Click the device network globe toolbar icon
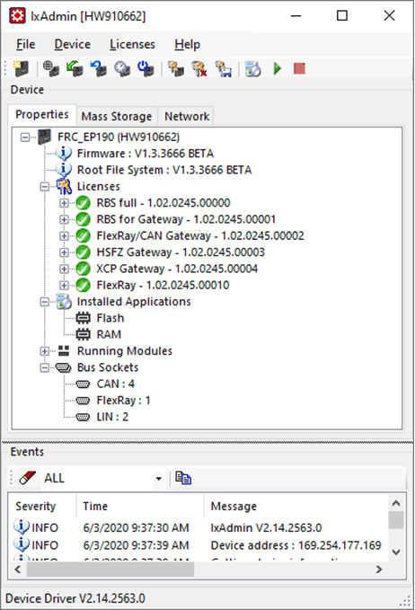Viewport: 415px width, 610px height. tap(51, 69)
